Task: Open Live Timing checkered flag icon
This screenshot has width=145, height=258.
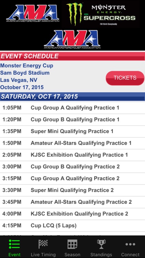Action: pyautogui.click(x=43, y=244)
